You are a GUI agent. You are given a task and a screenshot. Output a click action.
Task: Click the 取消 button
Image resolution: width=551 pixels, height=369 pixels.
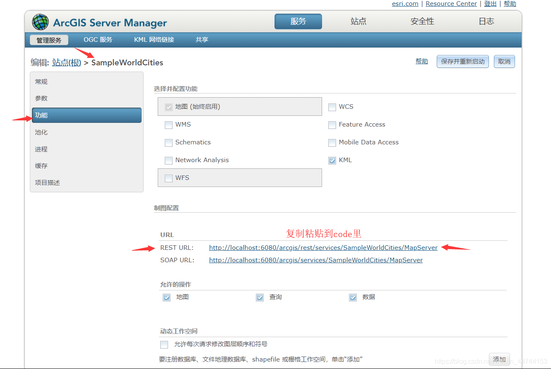(504, 62)
